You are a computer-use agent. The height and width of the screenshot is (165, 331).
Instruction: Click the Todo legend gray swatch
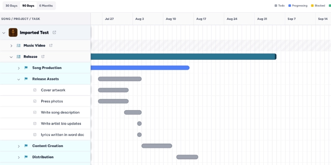276,6
